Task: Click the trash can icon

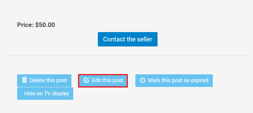Action: [25, 80]
